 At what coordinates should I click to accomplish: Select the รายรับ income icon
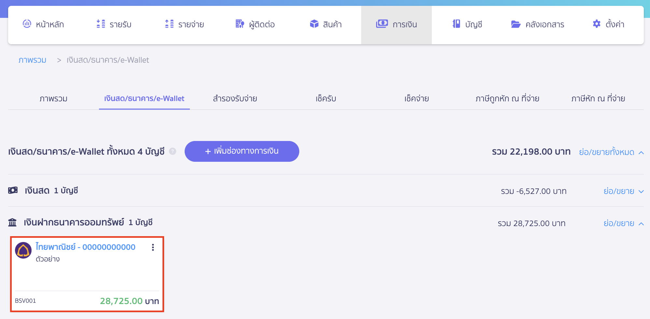coord(100,24)
